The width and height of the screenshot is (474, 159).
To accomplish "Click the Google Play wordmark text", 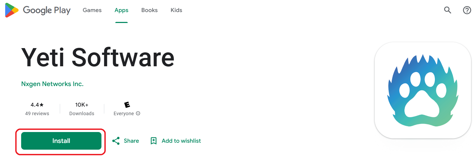I will (x=47, y=10).
